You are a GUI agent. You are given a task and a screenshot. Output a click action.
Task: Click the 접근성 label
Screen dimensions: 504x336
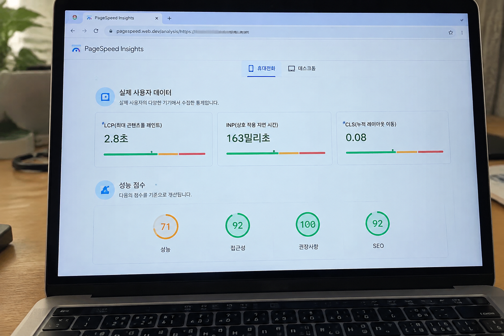coord(238,247)
